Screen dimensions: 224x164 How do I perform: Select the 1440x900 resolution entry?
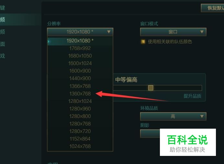(80, 78)
